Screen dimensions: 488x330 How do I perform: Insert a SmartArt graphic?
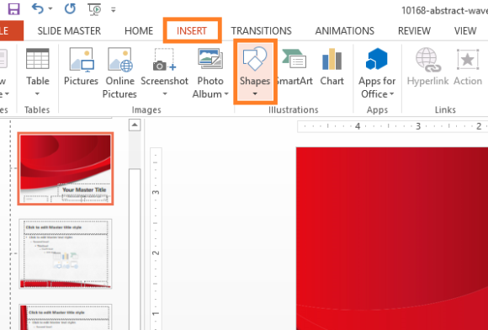pyautogui.click(x=294, y=67)
